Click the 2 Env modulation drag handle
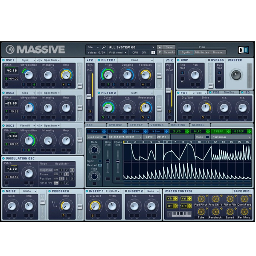This screenshot has width=256, height=256. (125, 131)
